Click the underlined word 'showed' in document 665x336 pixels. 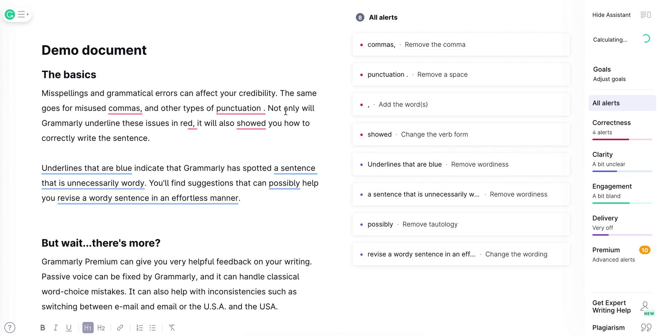(x=251, y=123)
